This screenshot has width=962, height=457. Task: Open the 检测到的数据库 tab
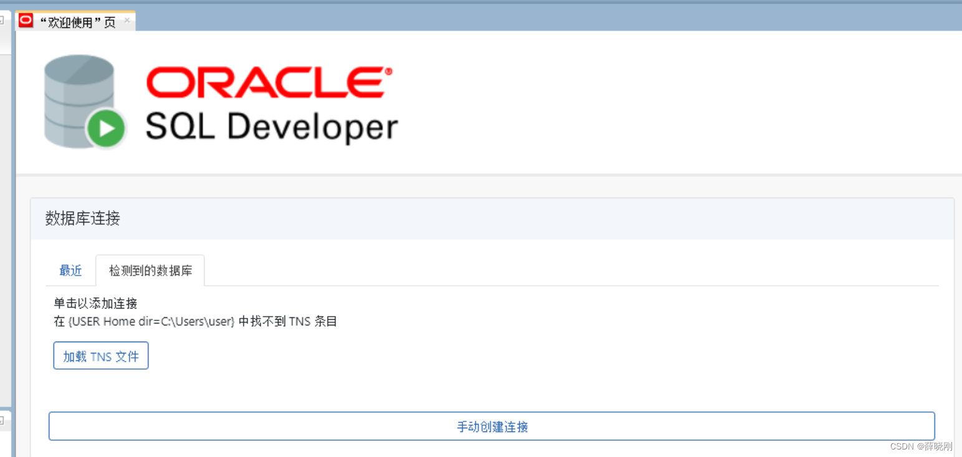(150, 270)
